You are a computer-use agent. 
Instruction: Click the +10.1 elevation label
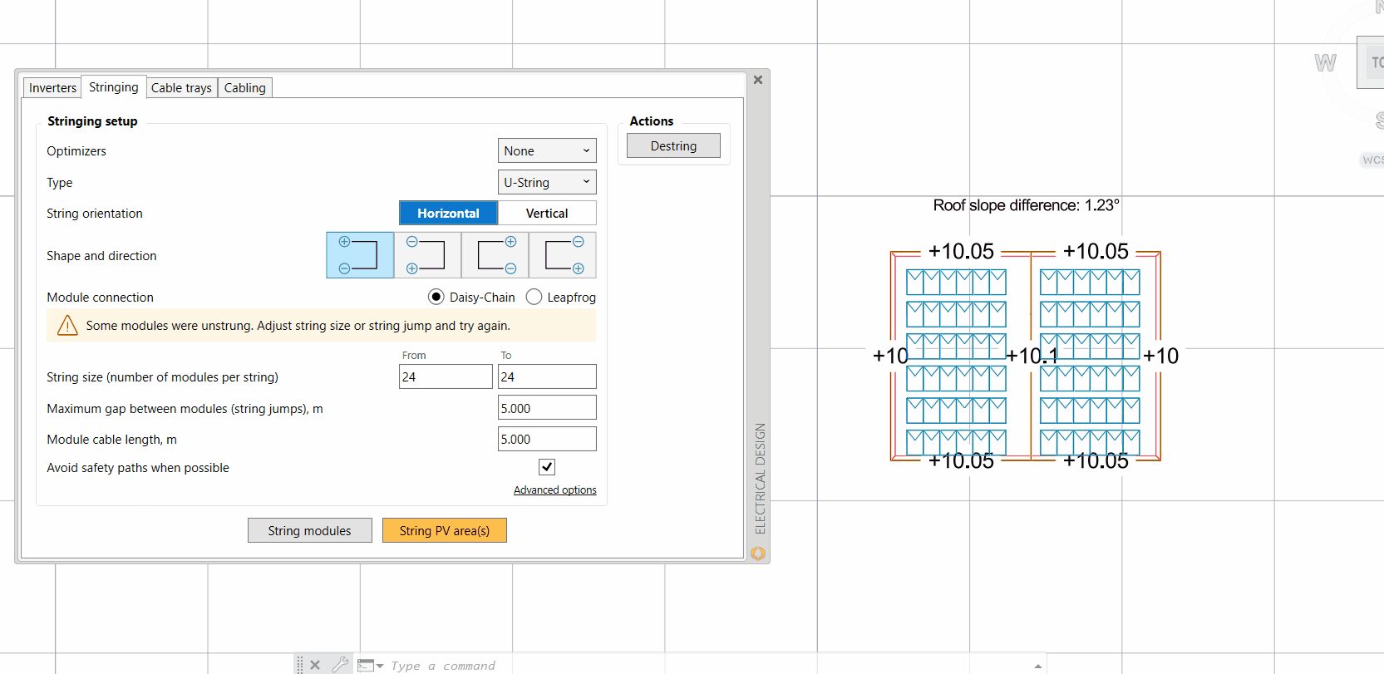[1032, 356]
